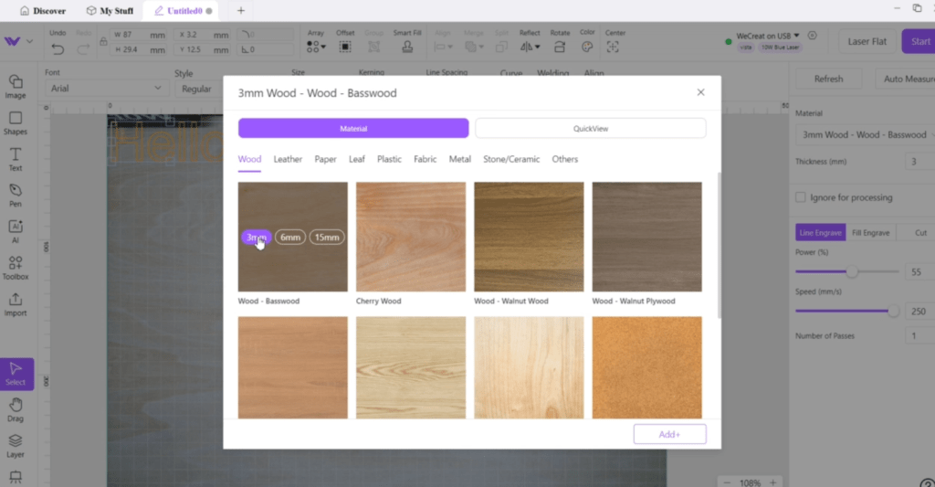Select the Text tool
Image resolution: width=935 pixels, height=487 pixels.
coord(16,159)
